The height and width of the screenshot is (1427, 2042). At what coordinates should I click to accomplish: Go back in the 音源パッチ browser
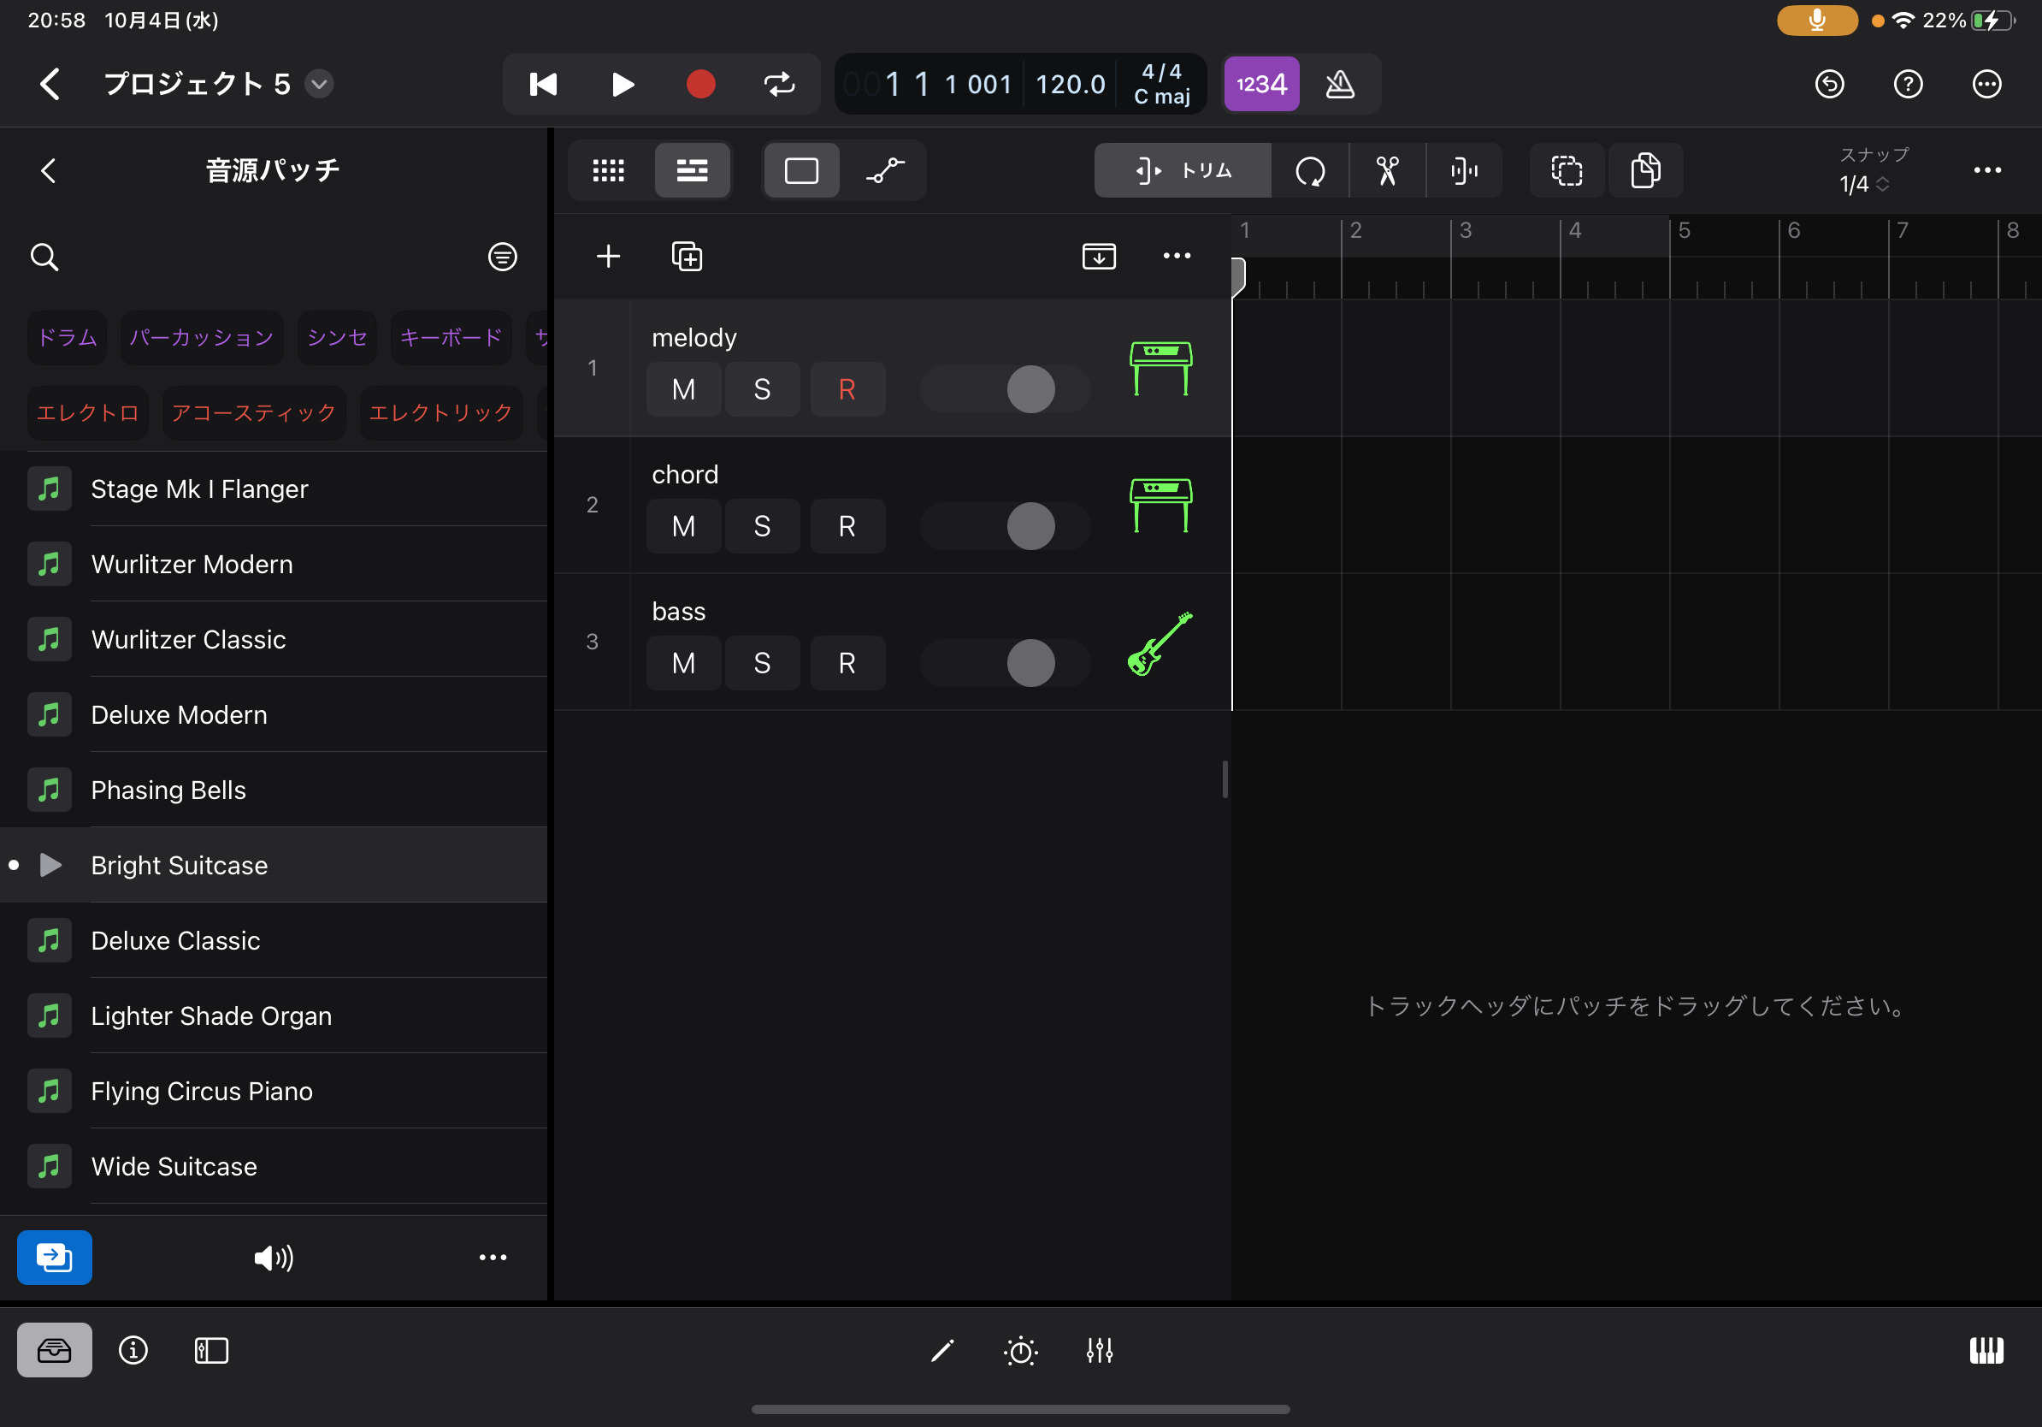click(49, 171)
